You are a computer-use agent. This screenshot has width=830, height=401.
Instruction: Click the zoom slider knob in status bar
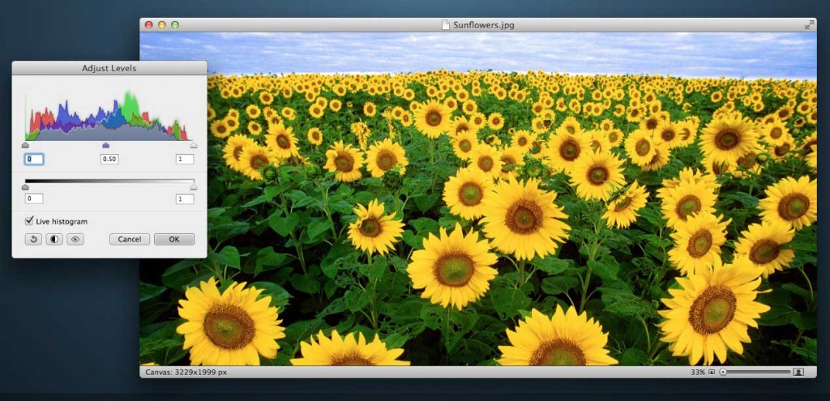[723, 373]
